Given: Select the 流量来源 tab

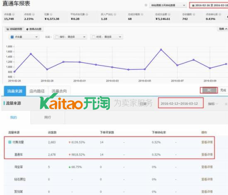Looking at the screenshot, I should [15, 91].
